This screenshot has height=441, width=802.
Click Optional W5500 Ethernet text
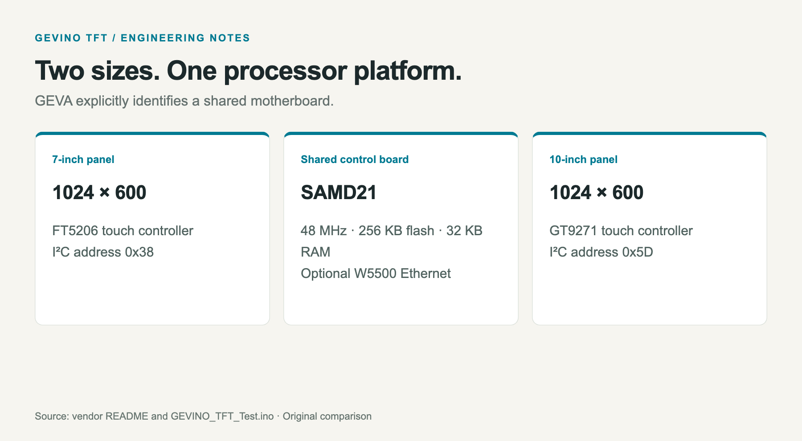tap(376, 274)
